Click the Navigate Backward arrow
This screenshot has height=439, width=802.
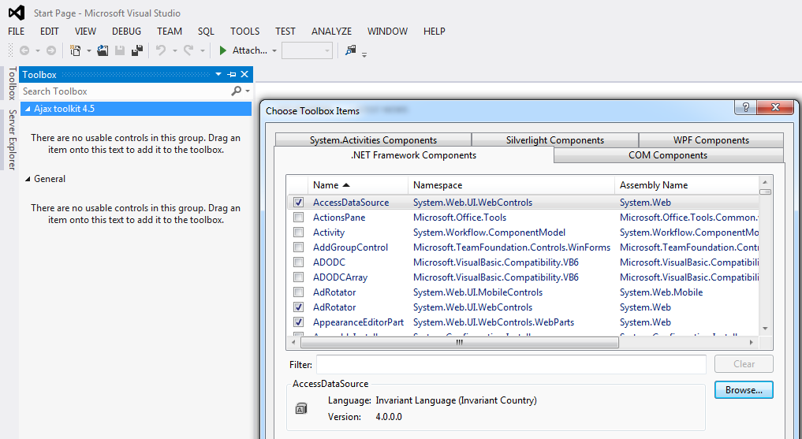click(24, 50)
